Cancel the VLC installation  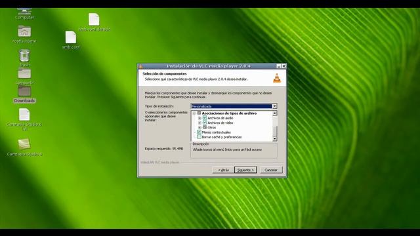click(271, 170)
